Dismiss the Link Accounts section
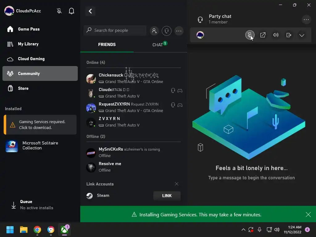Viewport: 316px width, 237px height. [x=177, y=184]
